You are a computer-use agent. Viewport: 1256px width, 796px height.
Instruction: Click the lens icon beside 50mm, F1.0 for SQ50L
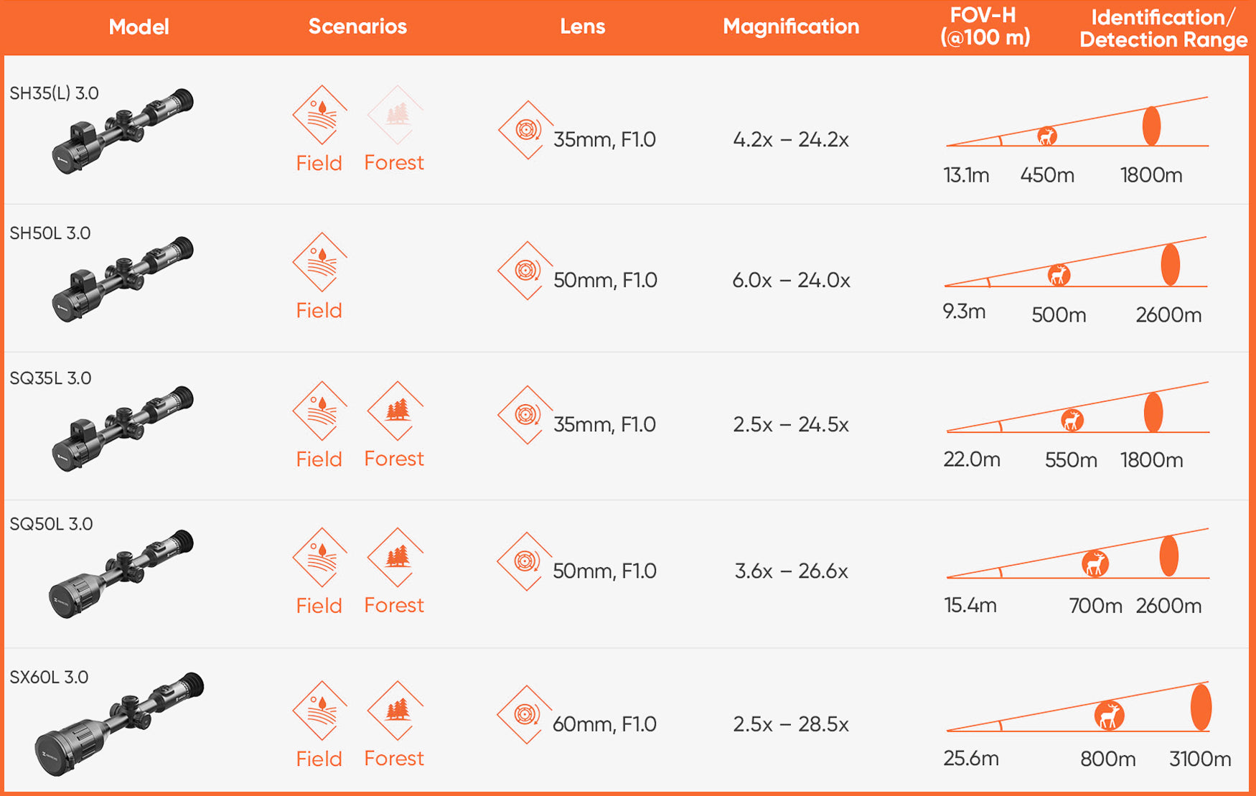525,561
